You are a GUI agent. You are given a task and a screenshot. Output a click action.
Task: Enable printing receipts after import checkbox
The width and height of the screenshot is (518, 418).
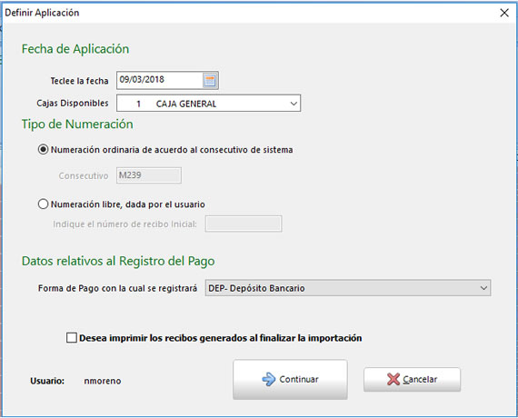pos(72,338)
